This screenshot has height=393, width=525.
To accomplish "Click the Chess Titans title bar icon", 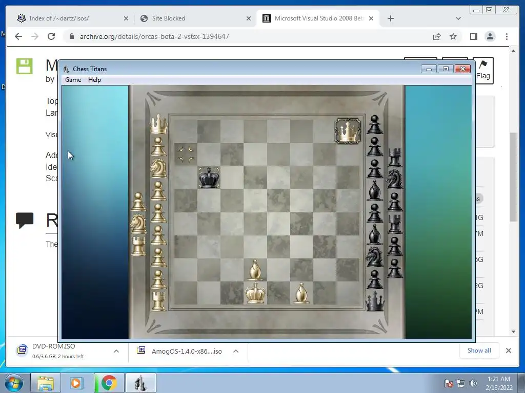I will (66, 69).
